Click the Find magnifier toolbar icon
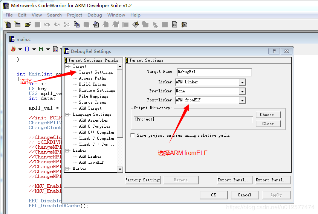This screenshot has width=318, height=214. click(96, 25)
